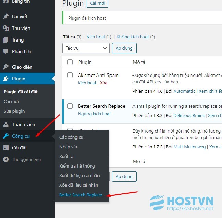Click the Better Search Replace plugin title

tap(102, 106)
